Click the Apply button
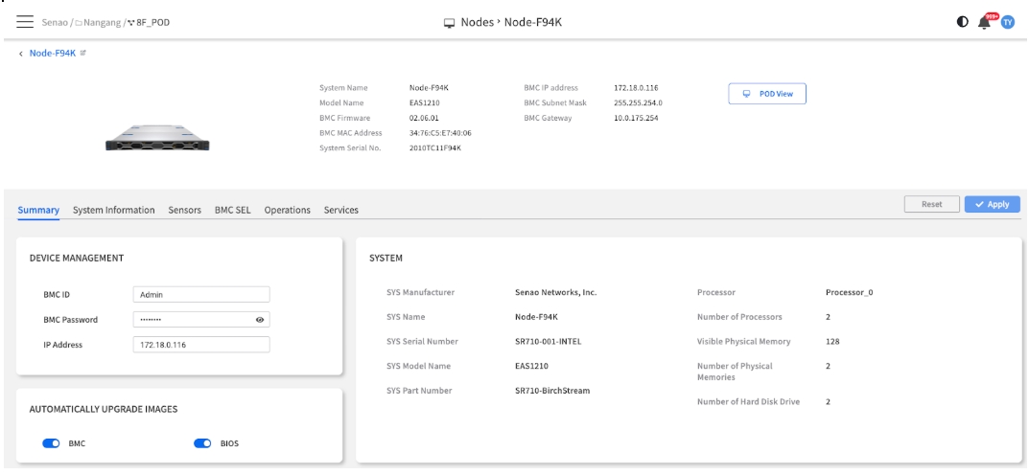The image size is (1029, 475). pyautogui.click(x=992, y=204)
